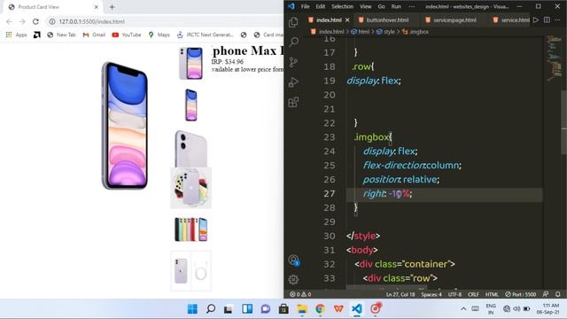The image size is (567, 319).
Task: Click VS Code minimap at editor edge
Action: (x=554, y=58)
